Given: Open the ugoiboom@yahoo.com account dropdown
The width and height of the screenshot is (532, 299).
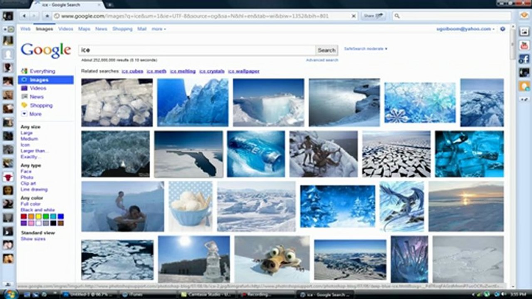Looking at the screenshot, I should click(x=465, y=29).
